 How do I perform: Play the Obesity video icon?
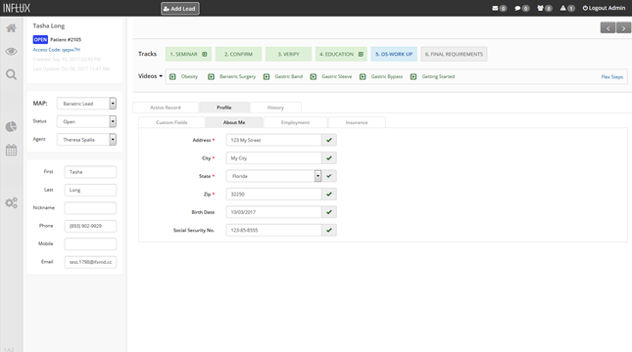pos(172,76)
